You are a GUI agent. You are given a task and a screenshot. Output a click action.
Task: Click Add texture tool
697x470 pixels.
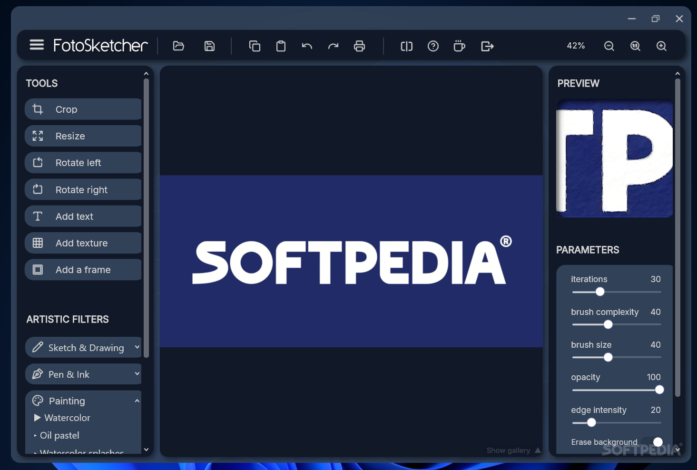[x=83, y=243]
